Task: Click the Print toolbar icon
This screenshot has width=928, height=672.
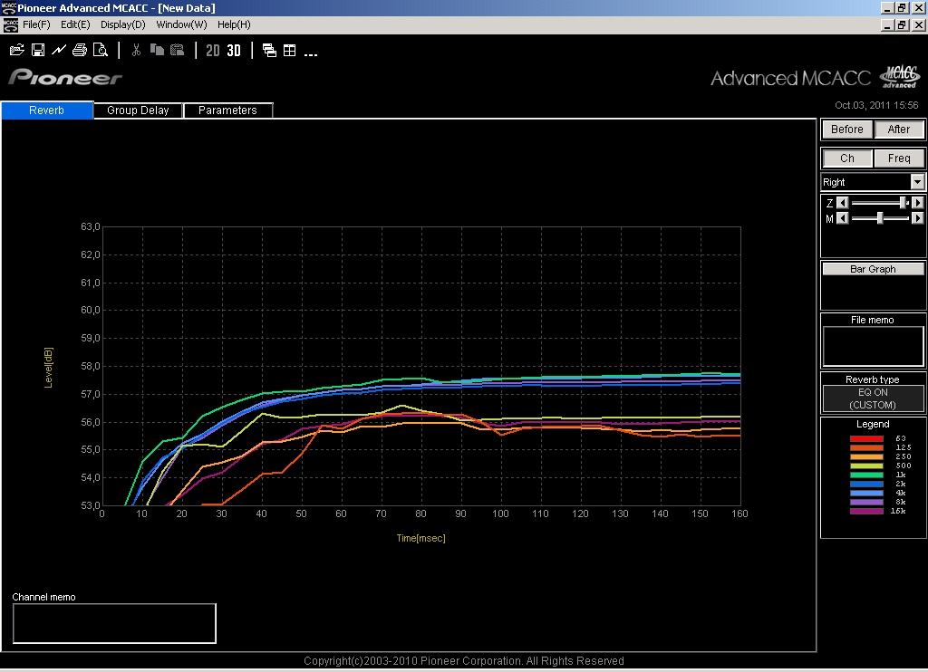Action: coord(80,50)
